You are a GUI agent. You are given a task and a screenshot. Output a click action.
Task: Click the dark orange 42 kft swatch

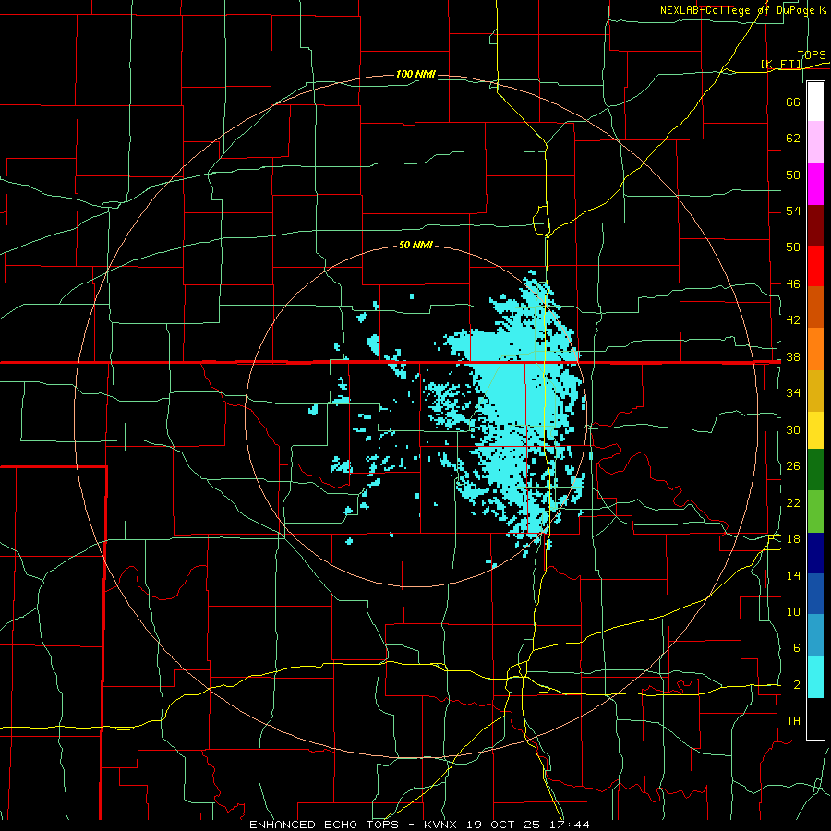(x=815, y=307)
